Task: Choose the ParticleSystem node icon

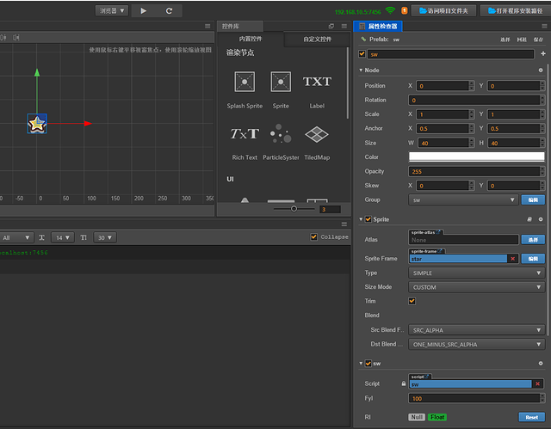Action: tap(281, 134)
